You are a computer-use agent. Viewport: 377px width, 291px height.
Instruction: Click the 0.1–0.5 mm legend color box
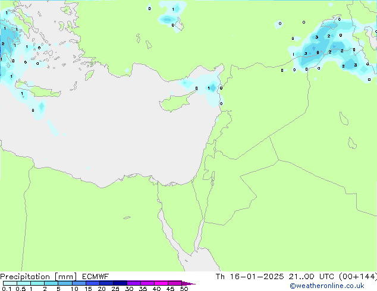click(x=10, y=283)
